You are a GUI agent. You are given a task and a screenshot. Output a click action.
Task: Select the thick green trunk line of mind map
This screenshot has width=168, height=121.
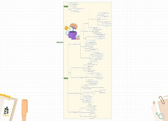click(64, 42)
